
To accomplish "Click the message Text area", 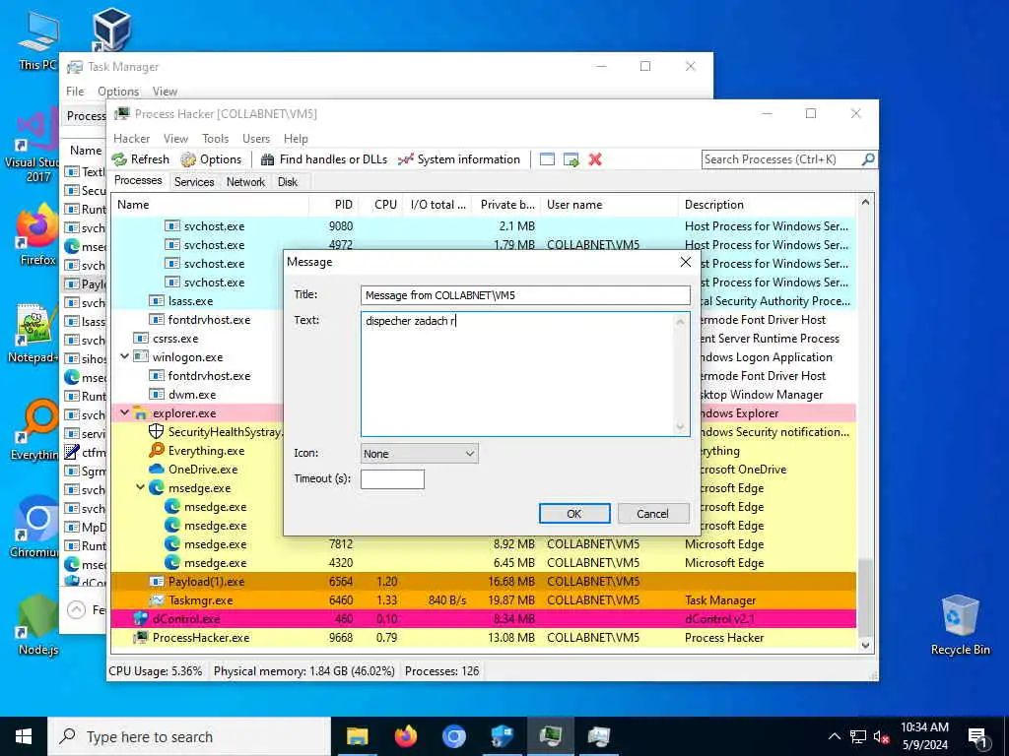I will point(525,374).
